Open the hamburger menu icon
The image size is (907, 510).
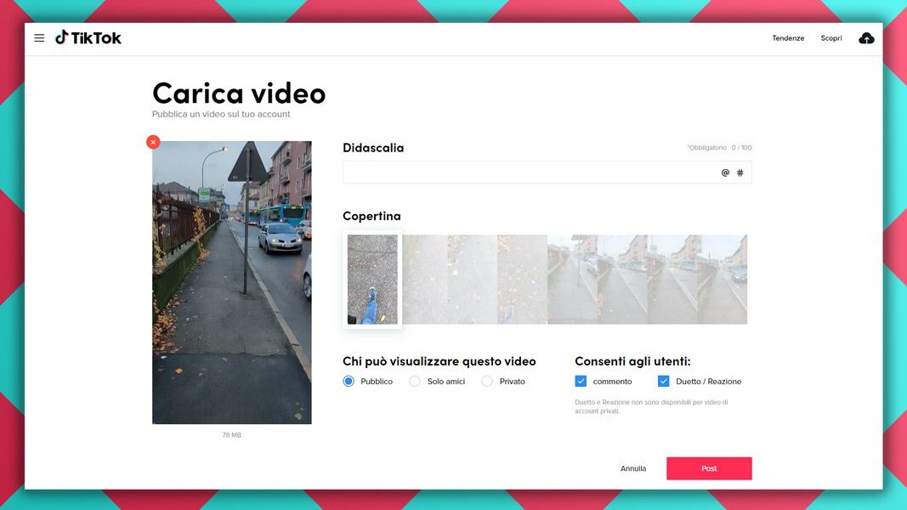(x=39, y=38)
